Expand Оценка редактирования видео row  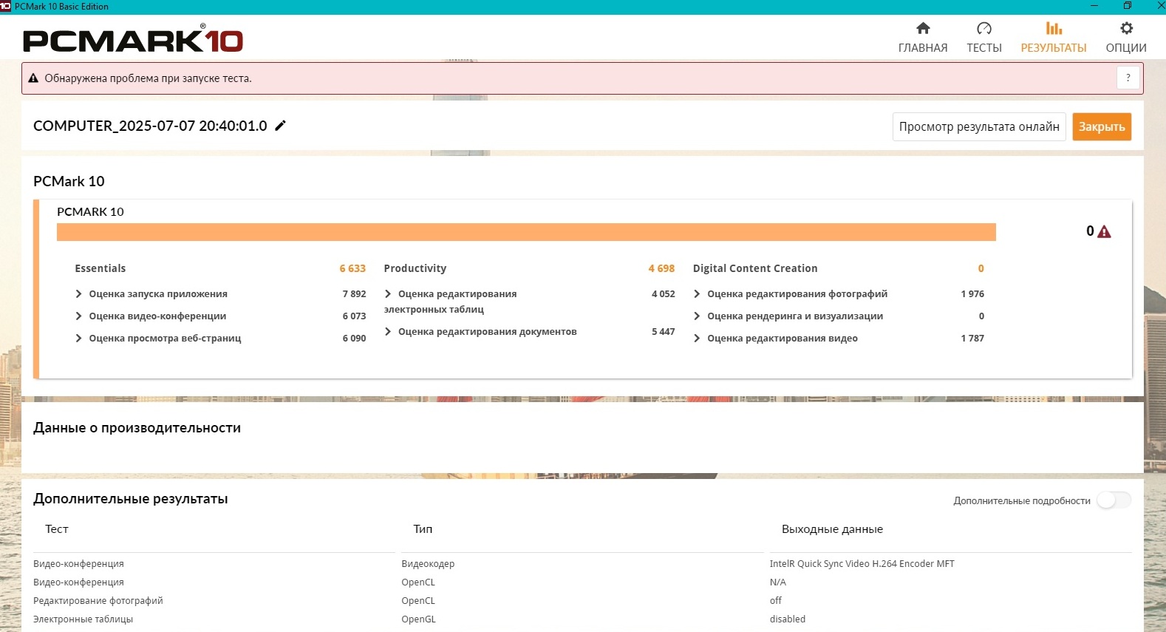click(x=697, y=339)
